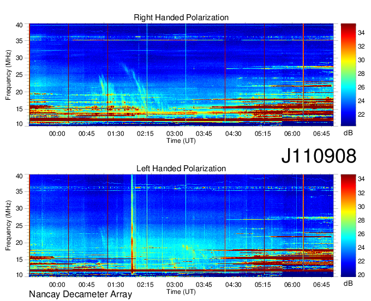This screenshot has height=301, width=371.
Task: Click the 32 value on the bottom colorbar
Action: 361,193
